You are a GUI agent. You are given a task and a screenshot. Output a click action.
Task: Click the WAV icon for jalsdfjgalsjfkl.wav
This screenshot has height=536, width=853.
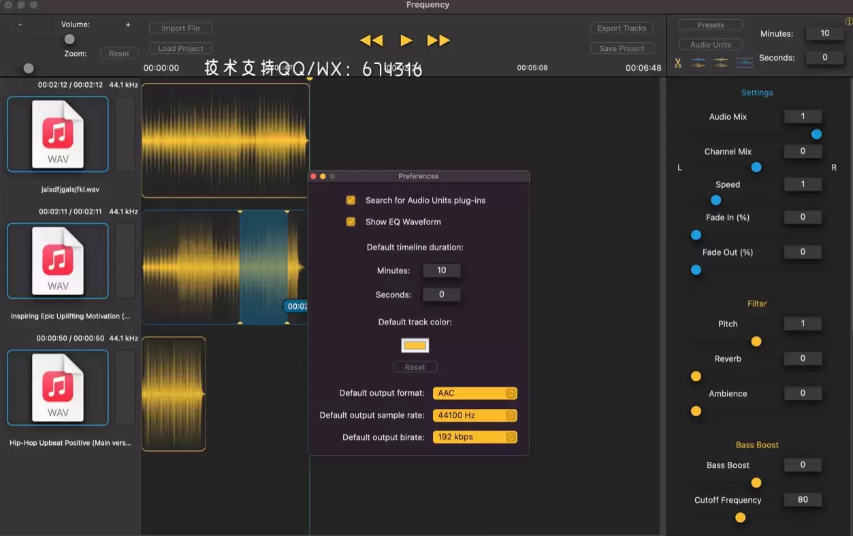(x=57, y=134)
